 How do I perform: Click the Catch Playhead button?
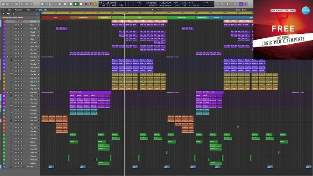[46, 10]
